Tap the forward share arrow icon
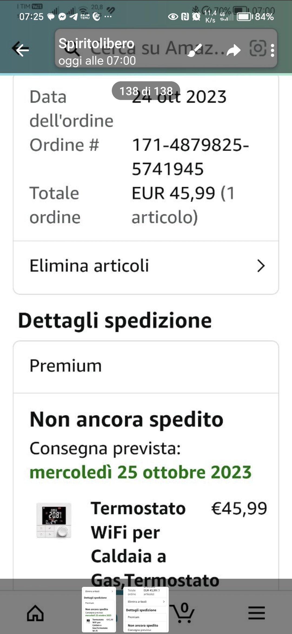Viewport: 292px width, 634px height. pyautogui.click(x=233, y=50)
